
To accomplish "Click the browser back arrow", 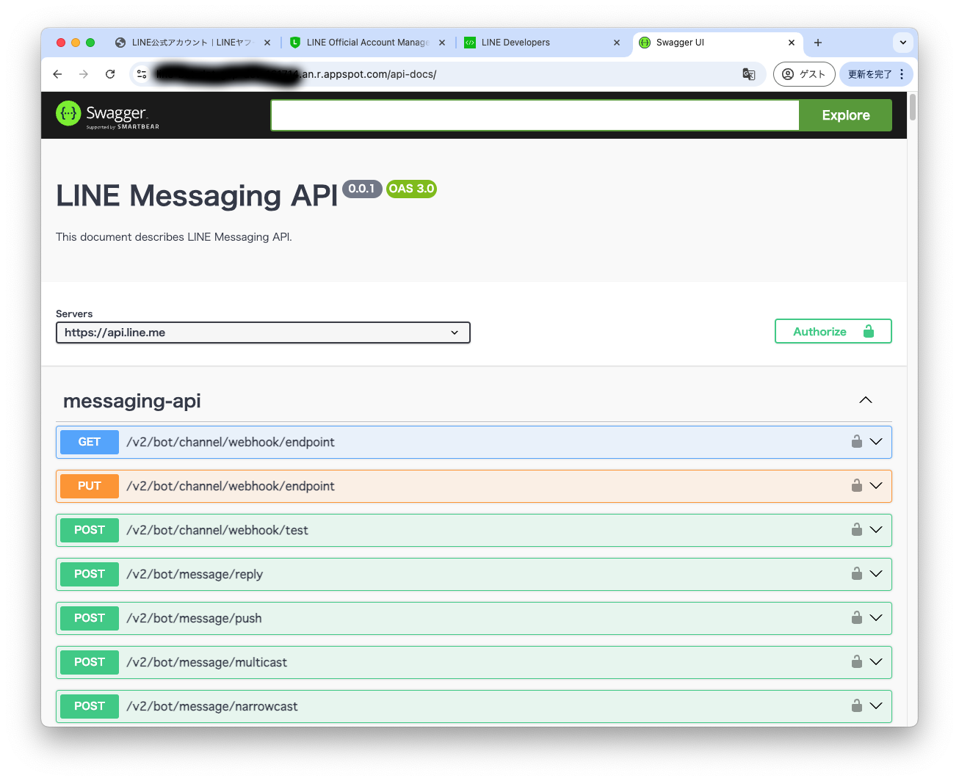I will 57,74.
